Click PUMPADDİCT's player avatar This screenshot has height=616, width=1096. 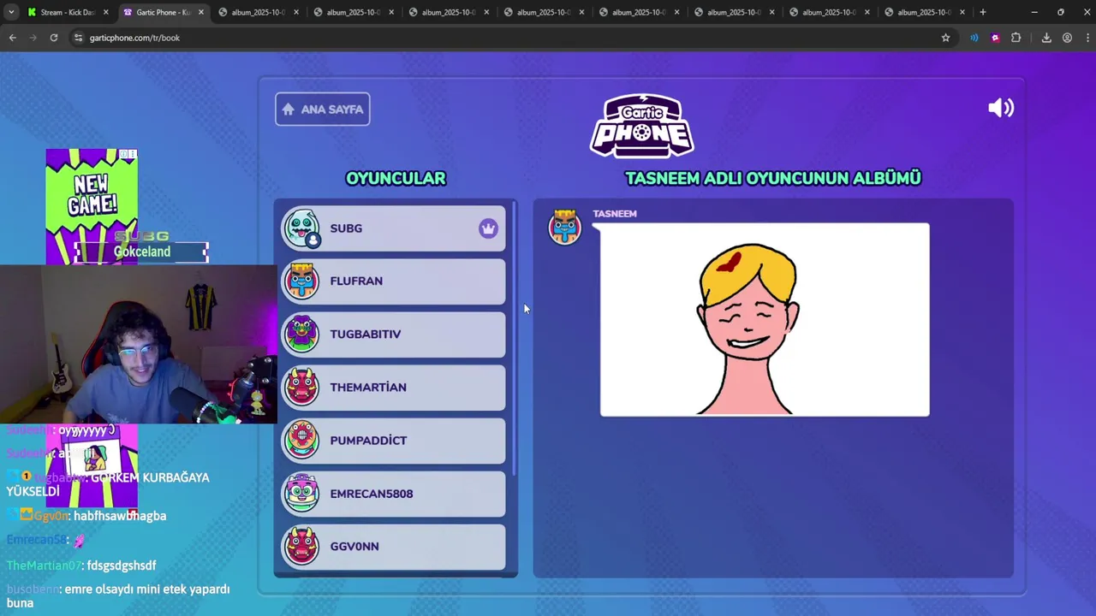coord(301,440)
